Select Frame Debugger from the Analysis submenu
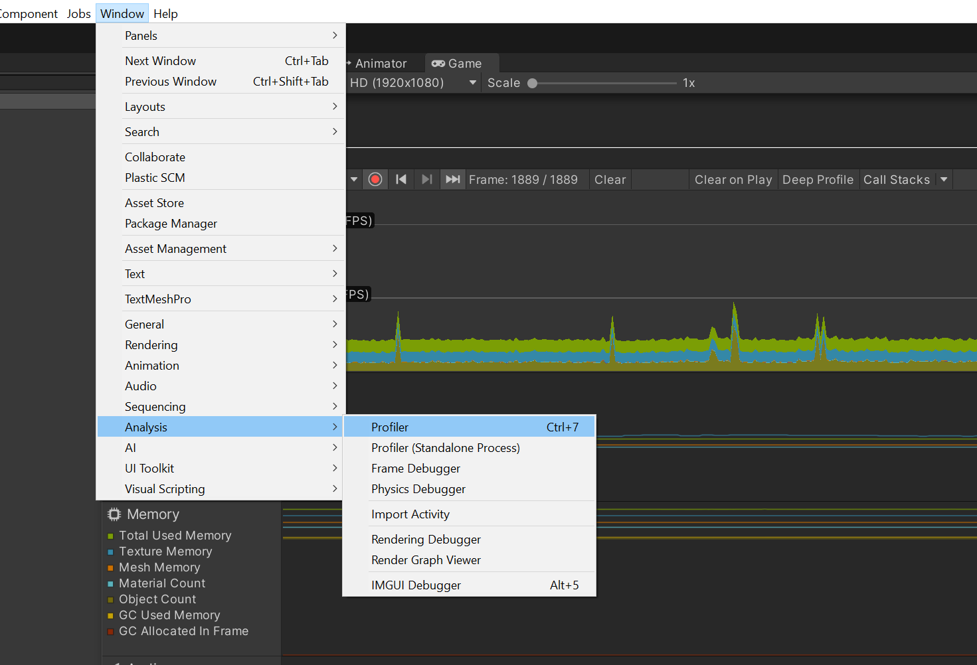This screenshot has height=665, width=977. (x=416, y=469)
